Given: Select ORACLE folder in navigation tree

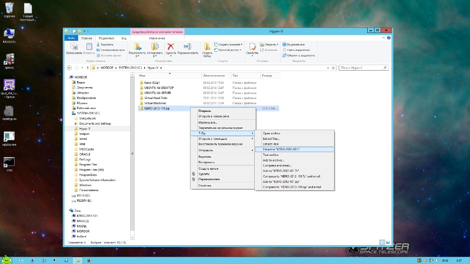Looking at the screenshot, I should point(84,154).
